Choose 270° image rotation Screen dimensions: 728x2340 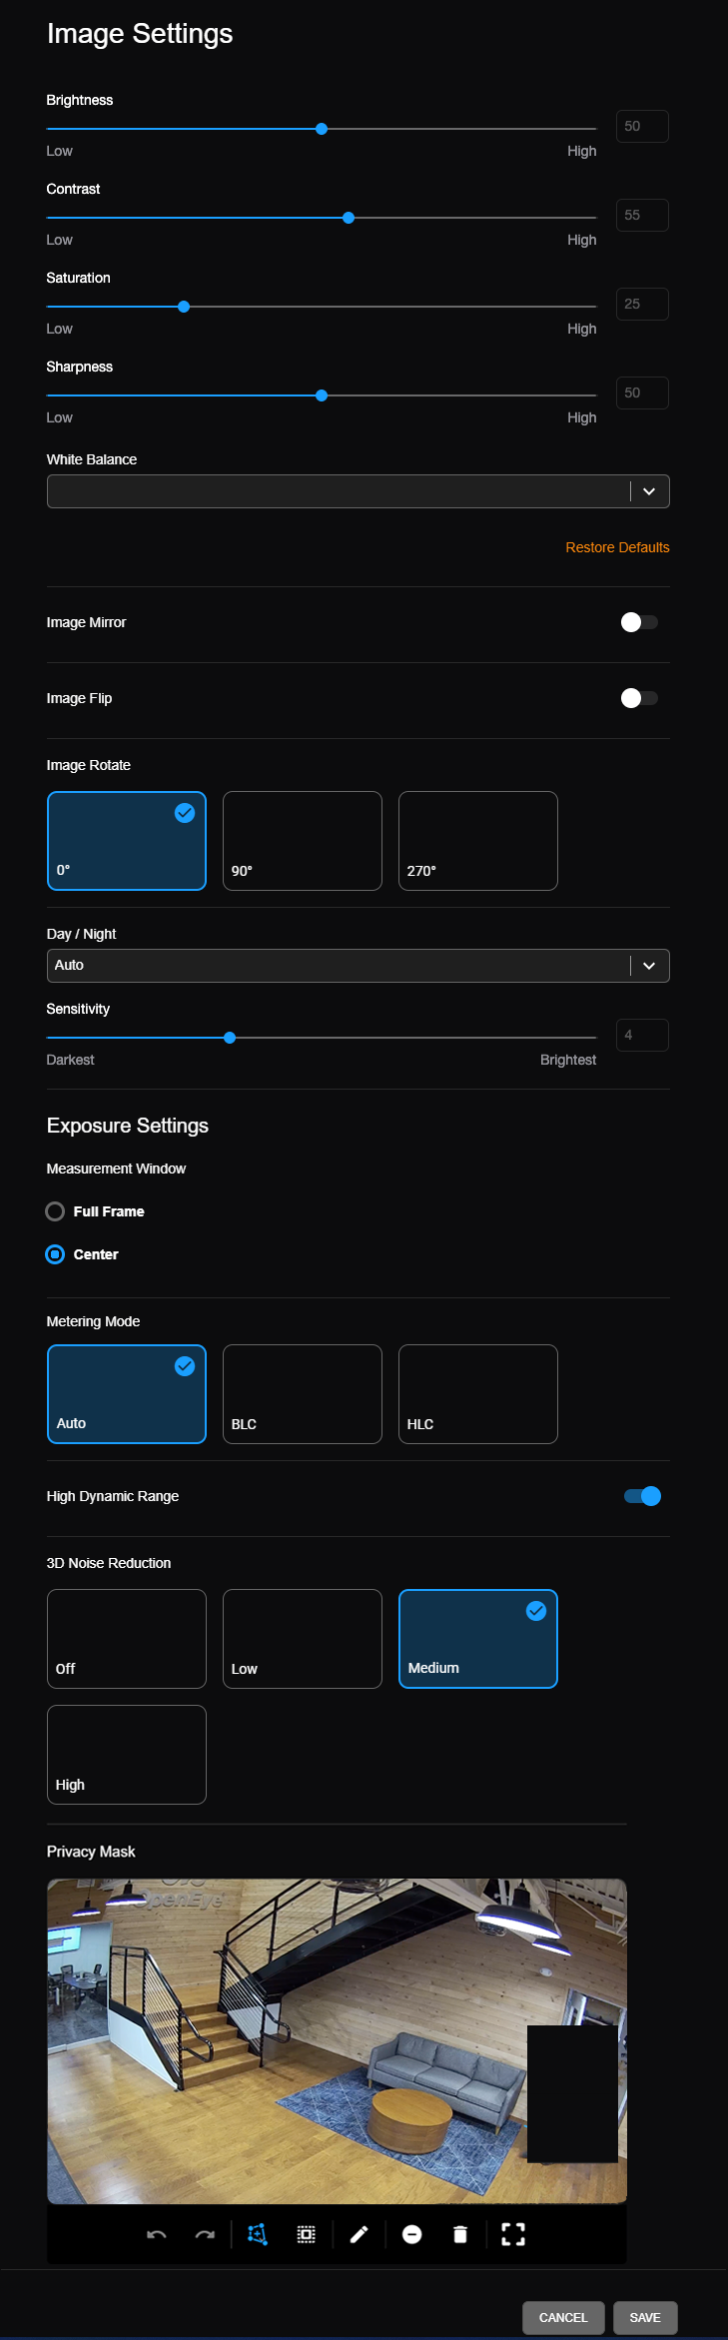478,841
